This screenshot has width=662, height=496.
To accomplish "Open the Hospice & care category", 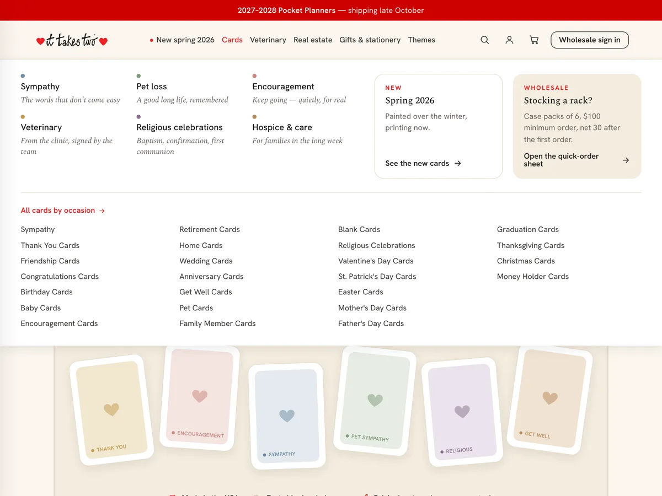I will tap(282, 127).
